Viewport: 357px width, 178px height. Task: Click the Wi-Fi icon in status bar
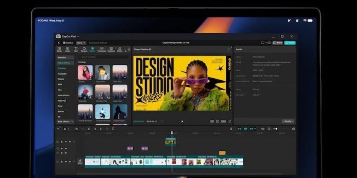click(x=305, y=21)
